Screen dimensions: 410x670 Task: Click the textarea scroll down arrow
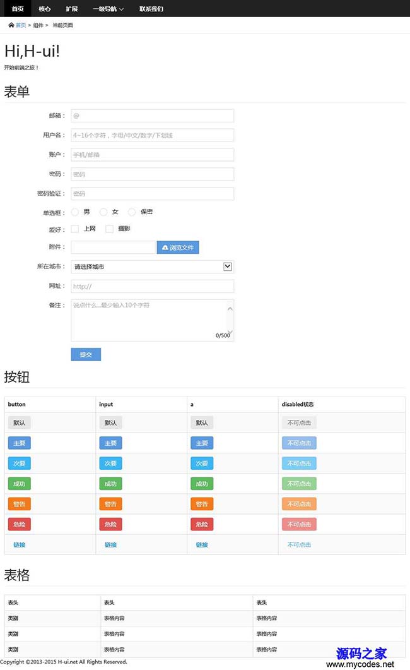230,332
